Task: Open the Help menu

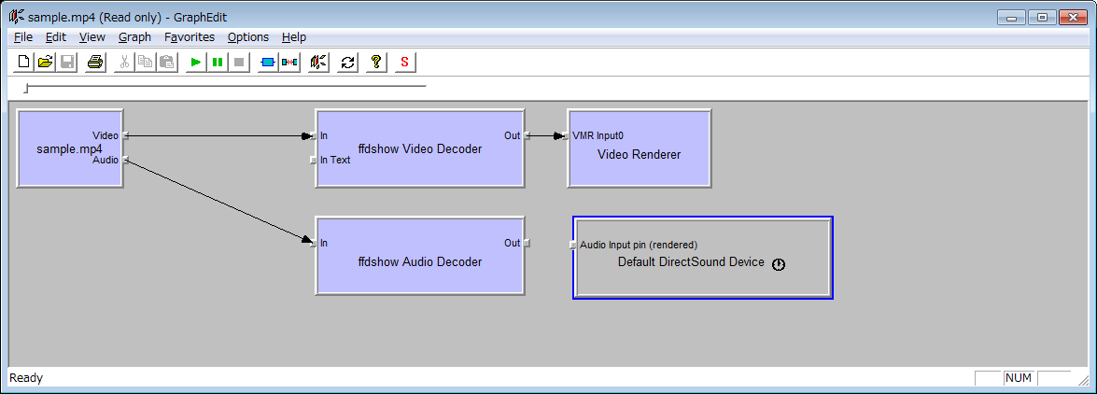Action: click(x=294, y=37)
